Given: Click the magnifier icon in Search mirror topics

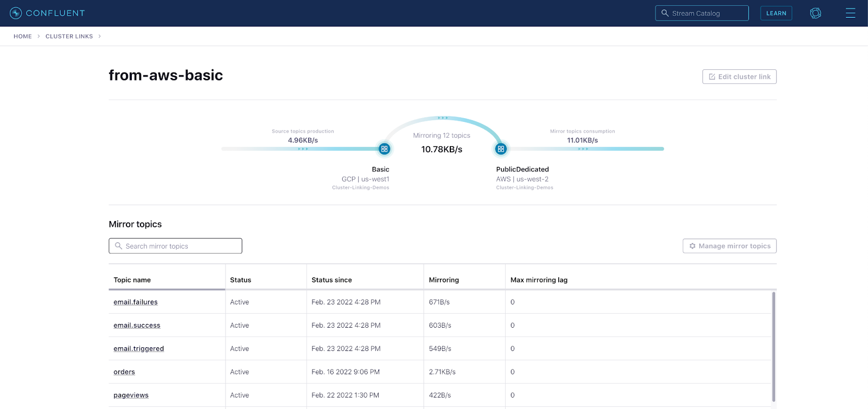Looking at the screenshot, I should 118,246.
